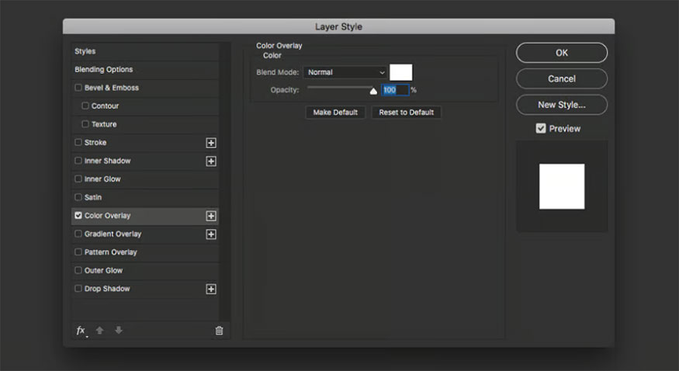Select Blending Options in the sidebar
Screen dimensions: 679x371
tap(104, 70)
